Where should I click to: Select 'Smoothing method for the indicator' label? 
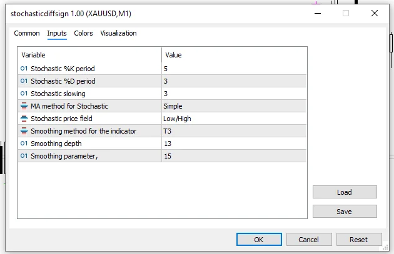83,131
